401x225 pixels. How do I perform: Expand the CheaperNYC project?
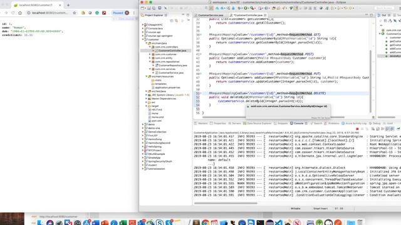tap(143, 25)
